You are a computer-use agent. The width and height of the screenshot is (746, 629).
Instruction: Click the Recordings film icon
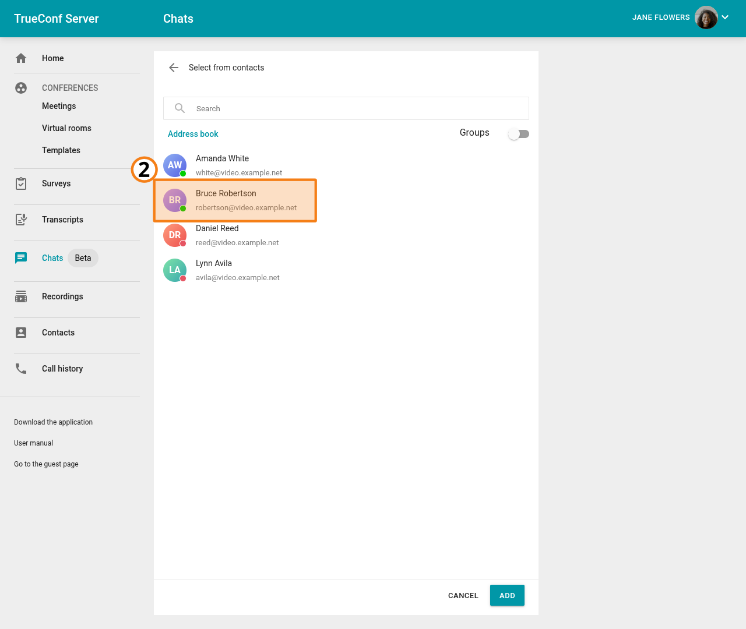(21, 296)
